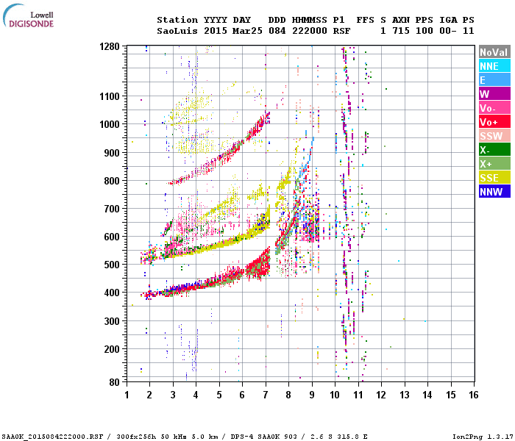Viewport: 515px width, 441px height.
Task: Select the X+ light green swatch
Action: [x=494, y=164]
